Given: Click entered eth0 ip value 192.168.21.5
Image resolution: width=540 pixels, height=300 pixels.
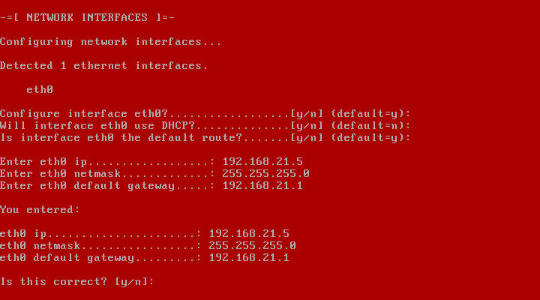Looking at the screenshot, I should [262, 162].
